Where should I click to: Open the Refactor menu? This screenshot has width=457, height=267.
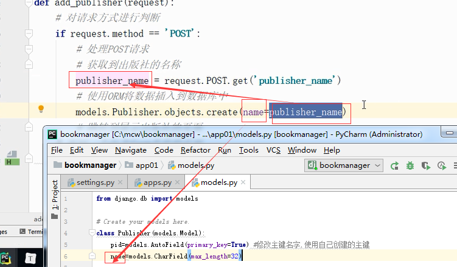tap(195, 150)
